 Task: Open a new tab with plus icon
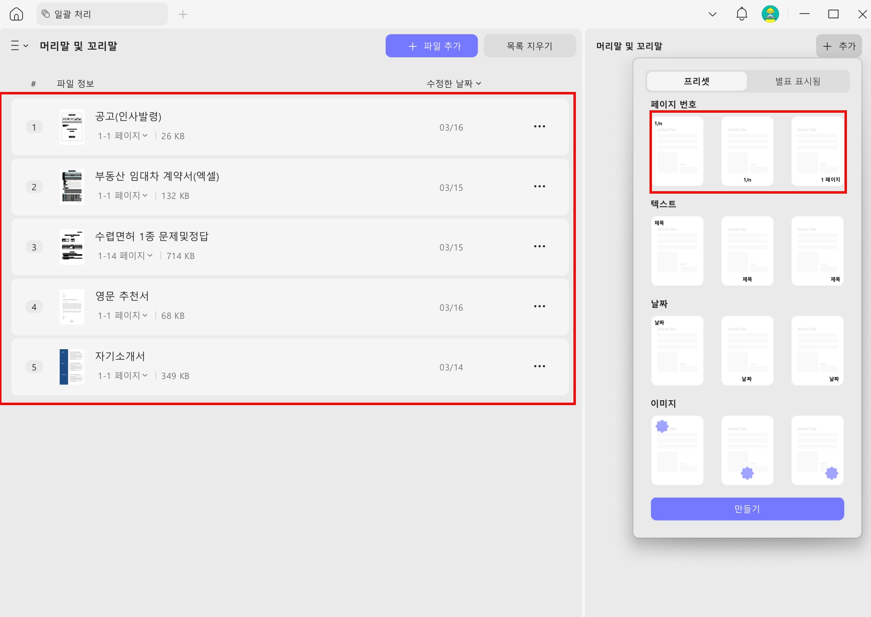pos(183,14)
